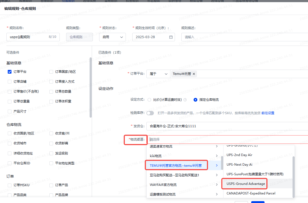The image size is (308, 203).
Task: Check the 订单国家/地区 checkbox
Action: point(51,72)
